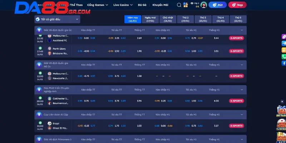
Task: Click the Rút withdraw button
Action: [x=217, y=5]
